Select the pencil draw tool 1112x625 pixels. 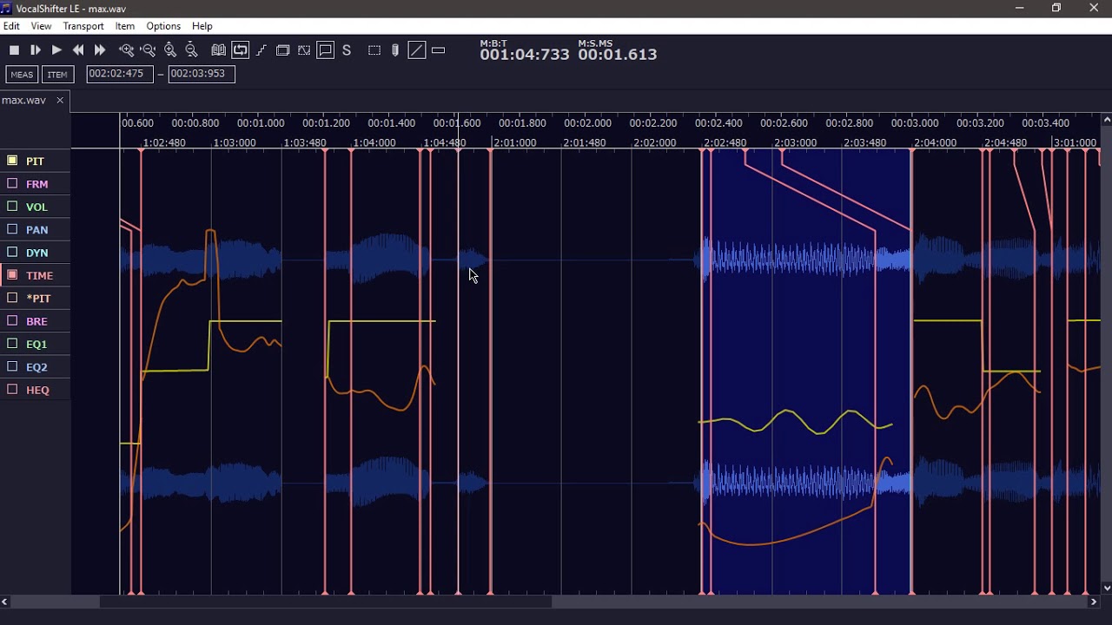(x=395, y=50)
